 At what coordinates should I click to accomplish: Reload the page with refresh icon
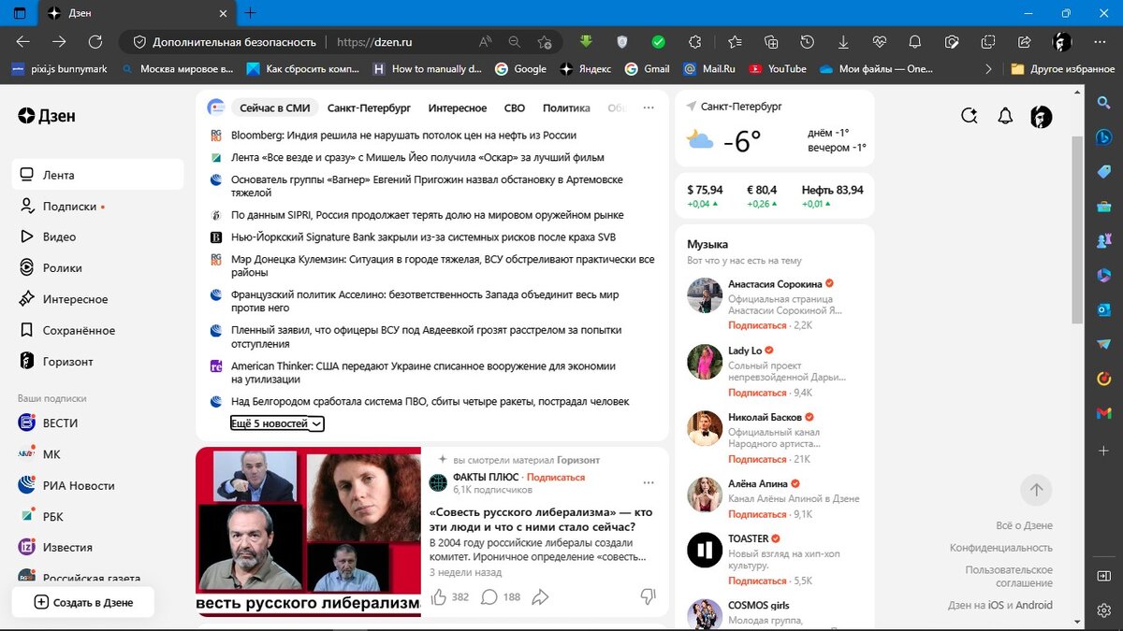tap(95, 42)
